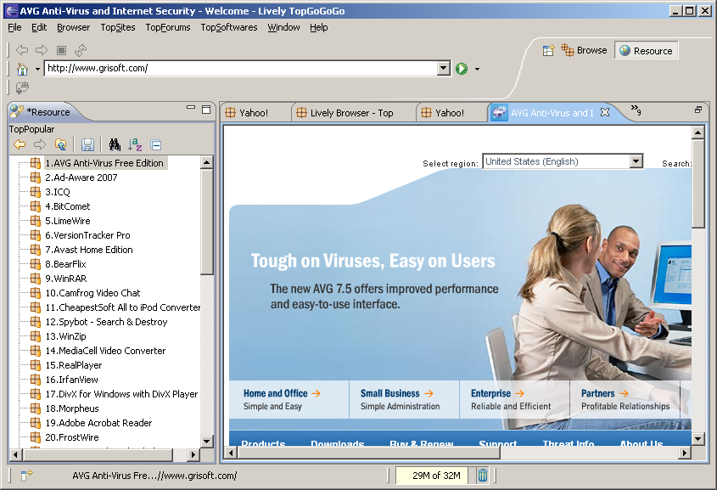The image size is (717, 490).
Task: Open the Window menu
Action: coord(283,27)
